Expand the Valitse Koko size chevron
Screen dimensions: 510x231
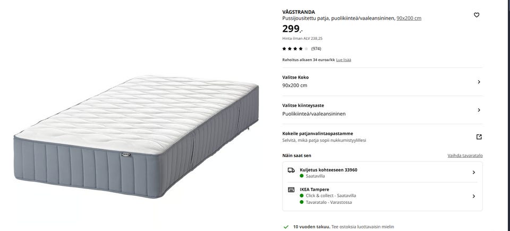point(479,82)
